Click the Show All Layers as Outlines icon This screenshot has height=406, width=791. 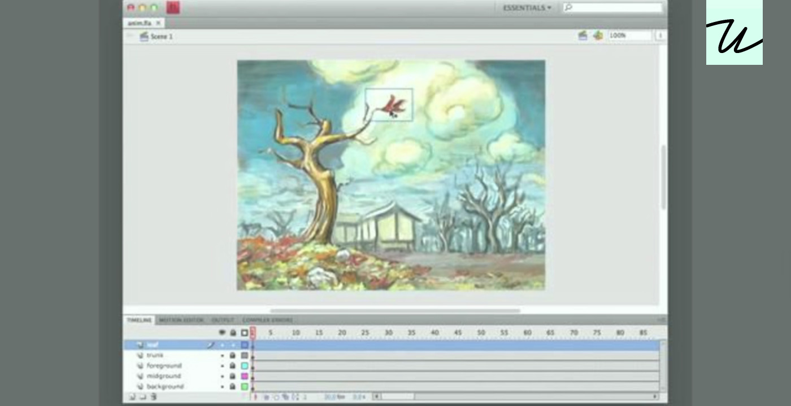245,333
